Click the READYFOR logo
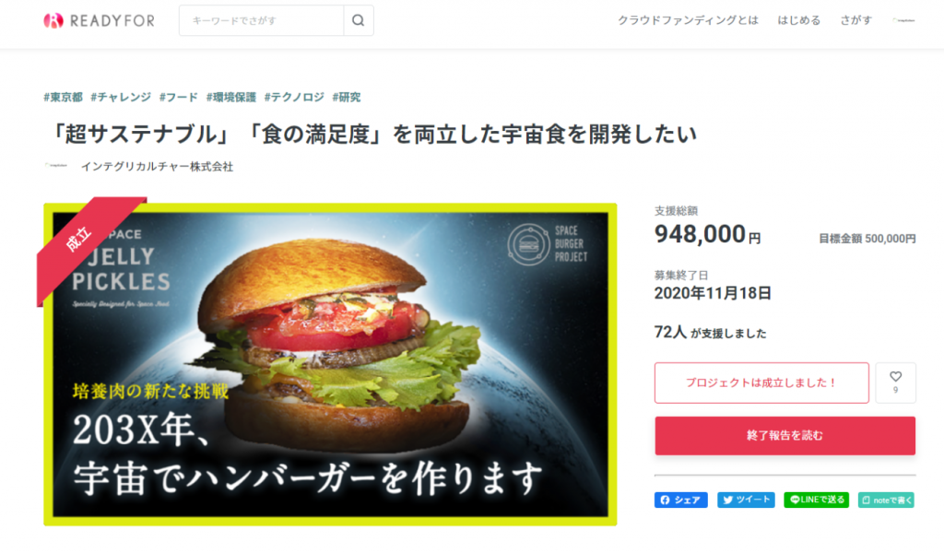The height and width of the screenshot is (553, 944). (x=100, y=21)
